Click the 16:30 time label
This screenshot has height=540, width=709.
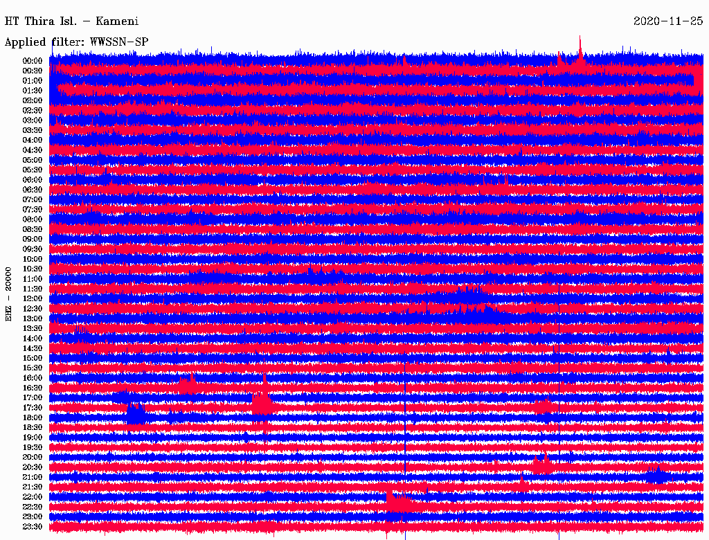33,388
